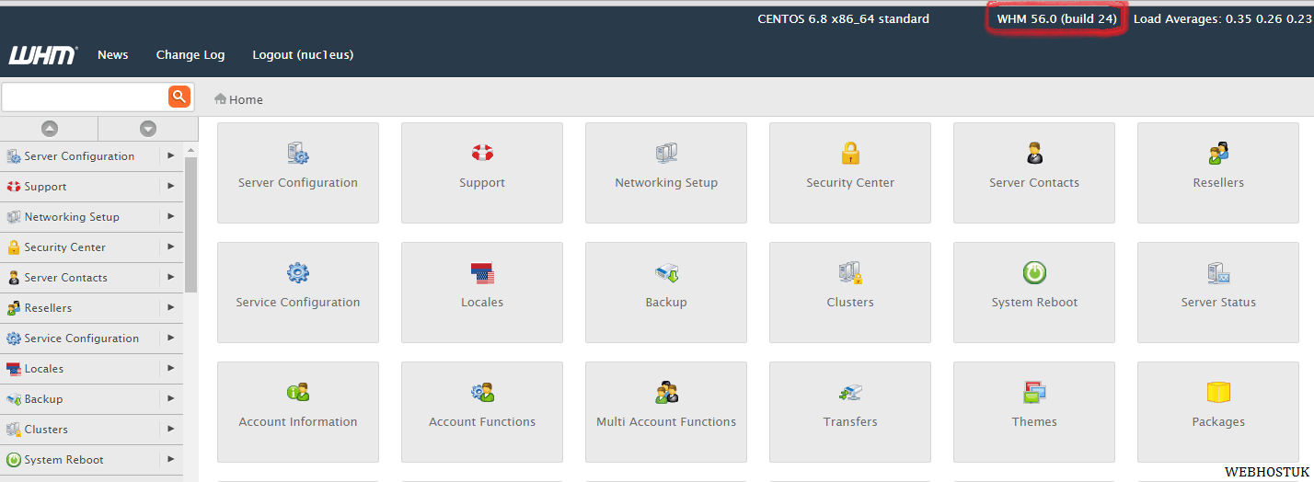This screenshot has height=482, width=1314.
Task: Select the Packages yellow box icon
Action: pyautogui.click(x=1217, y=393)
